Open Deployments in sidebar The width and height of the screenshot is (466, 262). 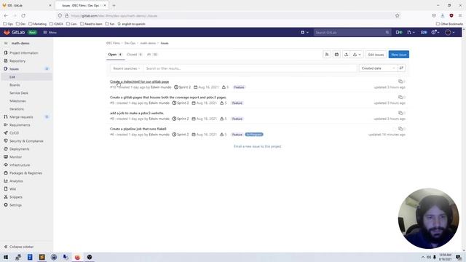pyautogui.click(x=20, y=149)
